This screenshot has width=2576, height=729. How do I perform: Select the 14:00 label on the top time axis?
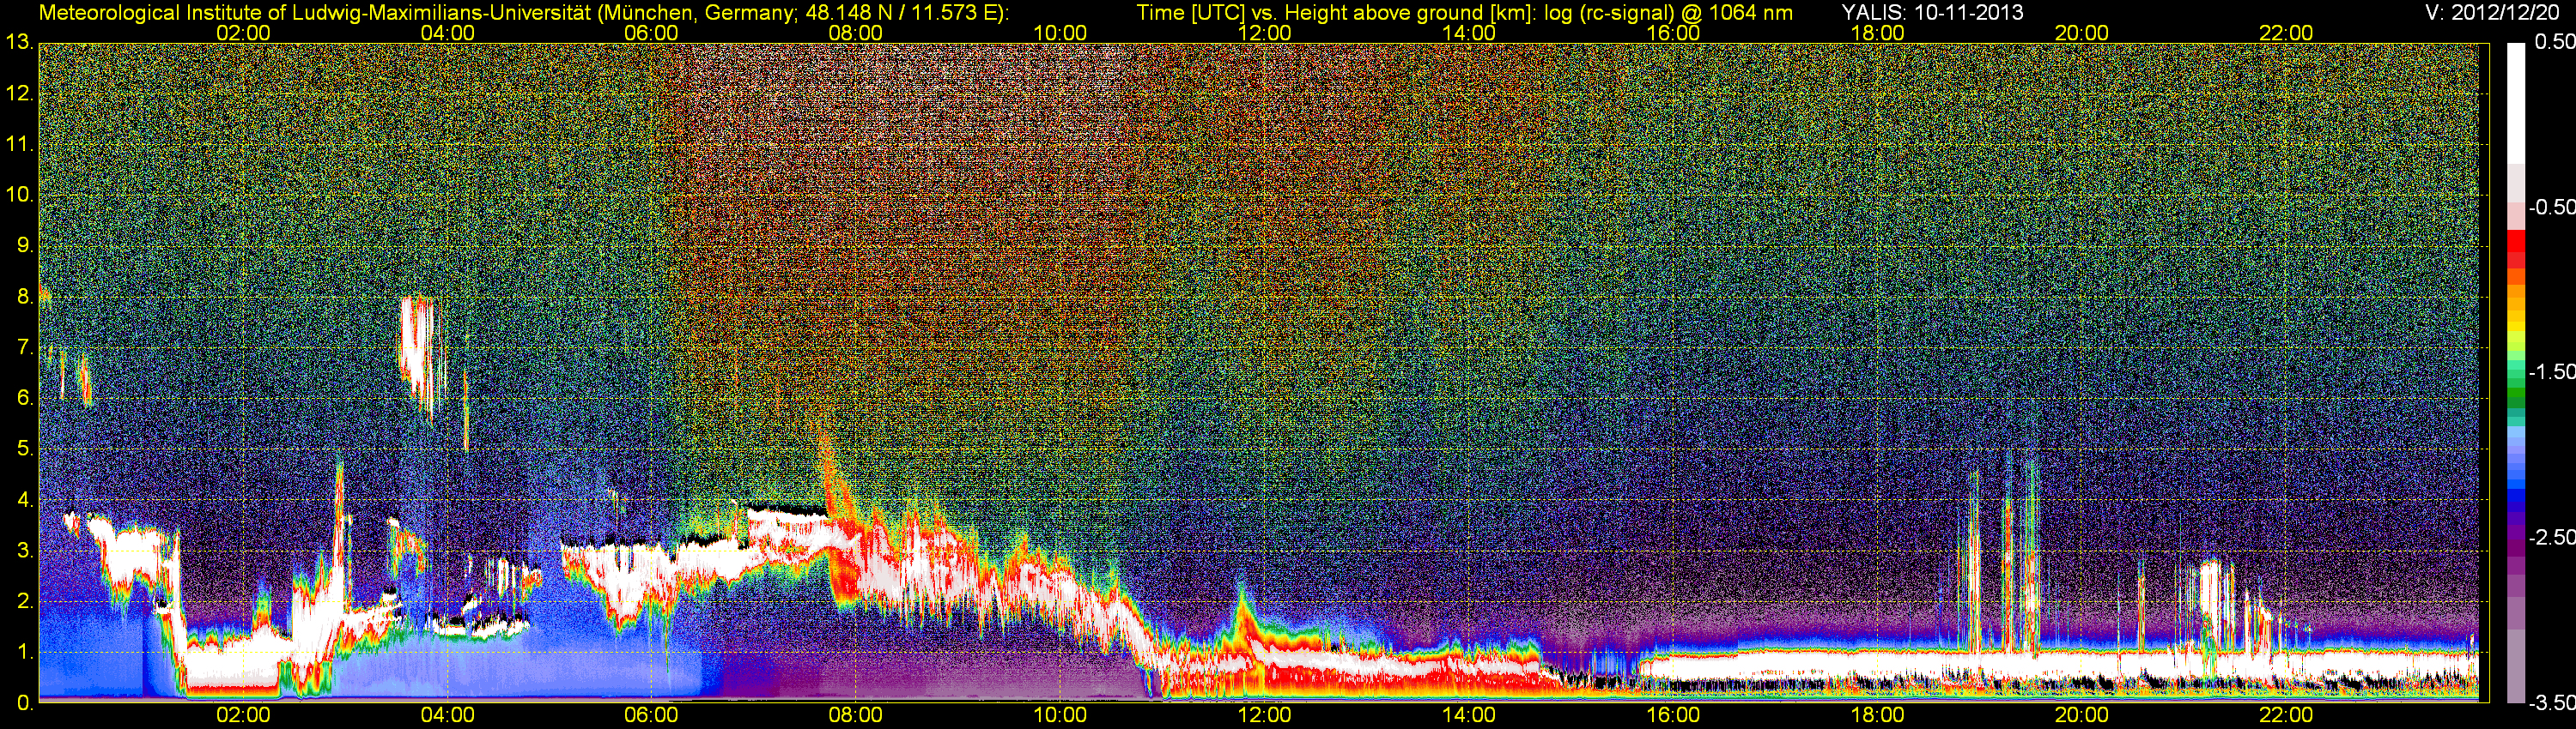click(x=1469, y=33)
